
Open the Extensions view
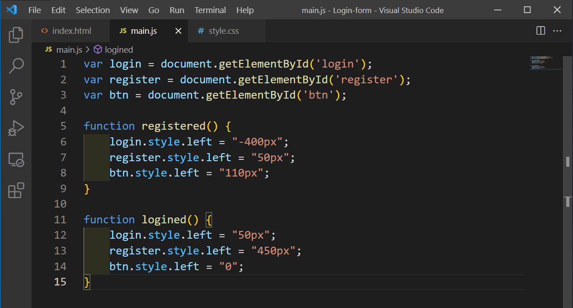[x=16, y=190]
